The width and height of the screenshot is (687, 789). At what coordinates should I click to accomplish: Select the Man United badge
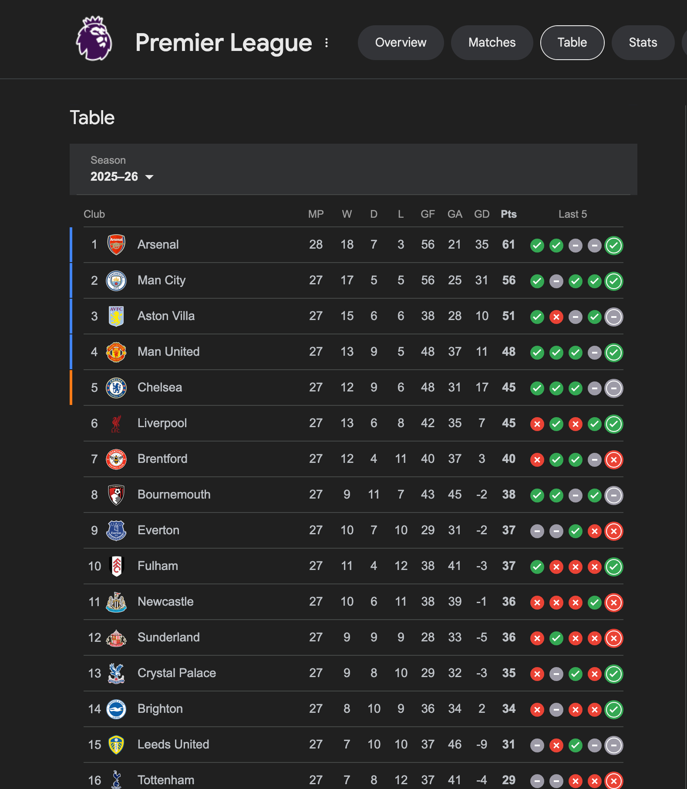tap(116, 352)
